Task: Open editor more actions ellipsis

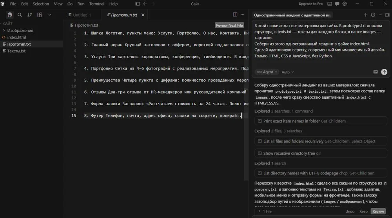Action: pos(243,15)
